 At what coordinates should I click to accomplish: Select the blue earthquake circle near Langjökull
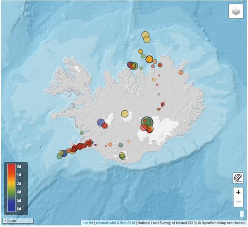tap(101, 122)
